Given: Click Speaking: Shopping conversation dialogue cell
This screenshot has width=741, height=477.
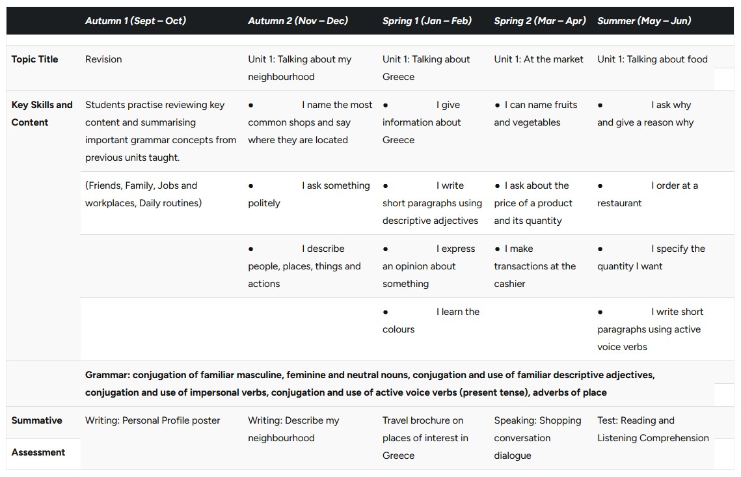Looking at the screenshot, I should (537, 438).
